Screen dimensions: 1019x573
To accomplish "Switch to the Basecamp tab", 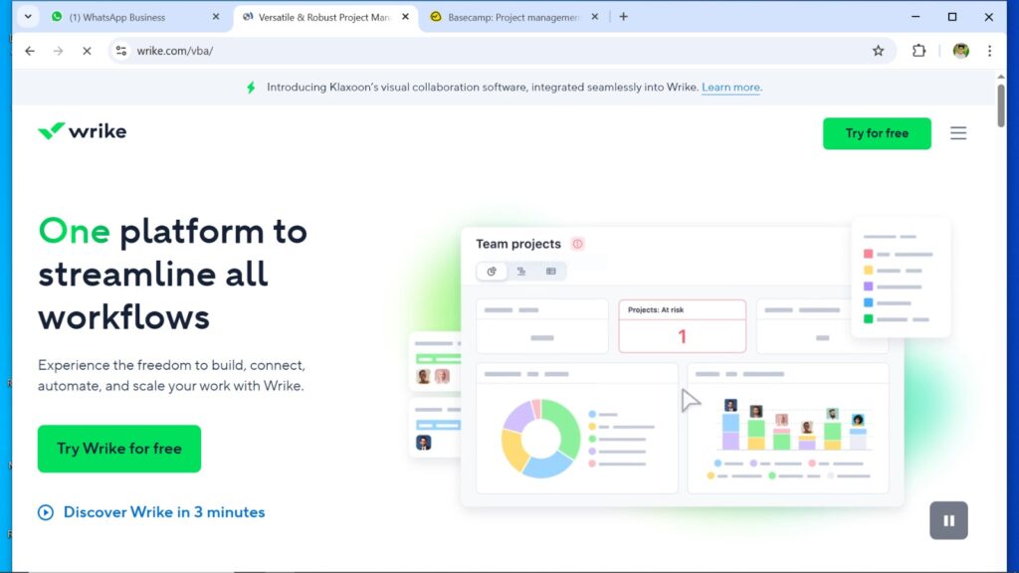I will click(514, 18).
